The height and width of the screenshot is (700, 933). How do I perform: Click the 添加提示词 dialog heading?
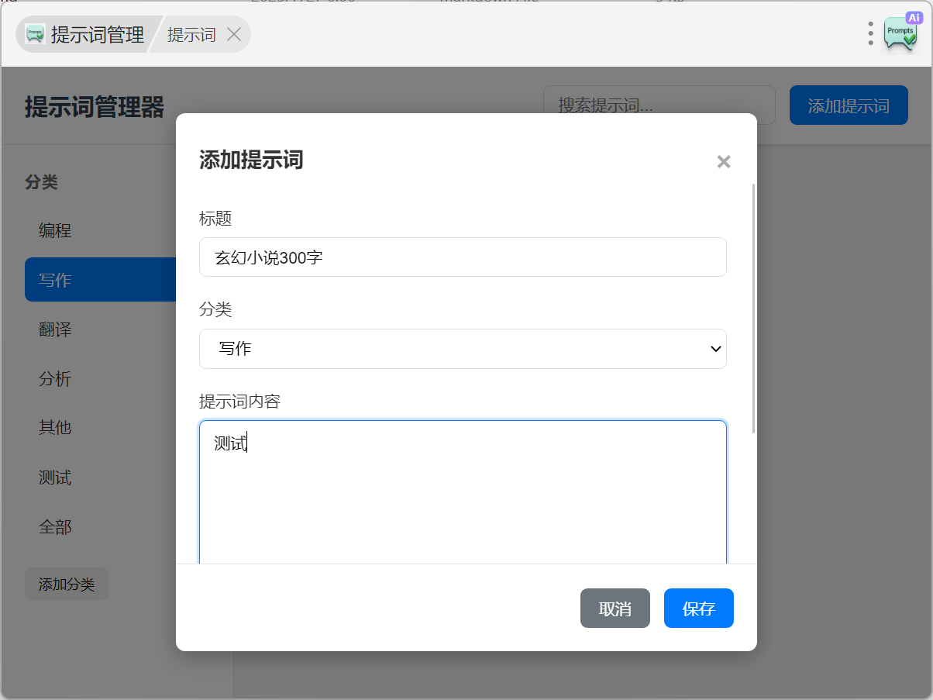click(x=251, y=160)
